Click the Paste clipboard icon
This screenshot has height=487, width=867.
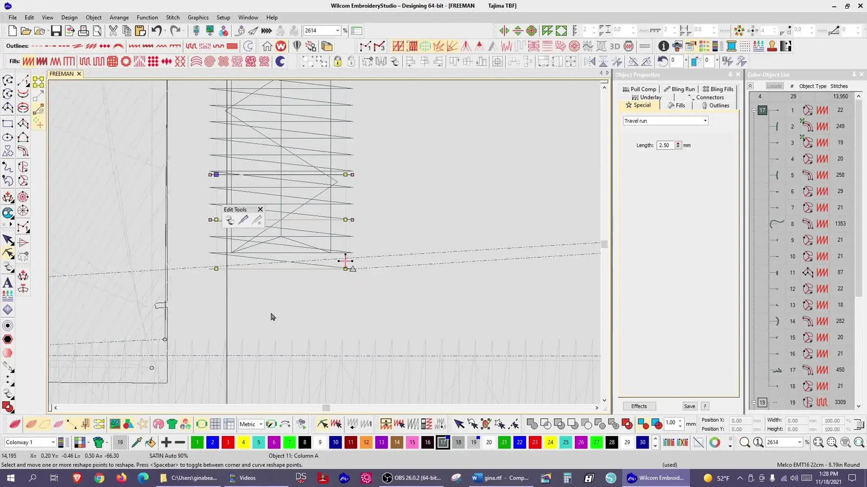140,31
